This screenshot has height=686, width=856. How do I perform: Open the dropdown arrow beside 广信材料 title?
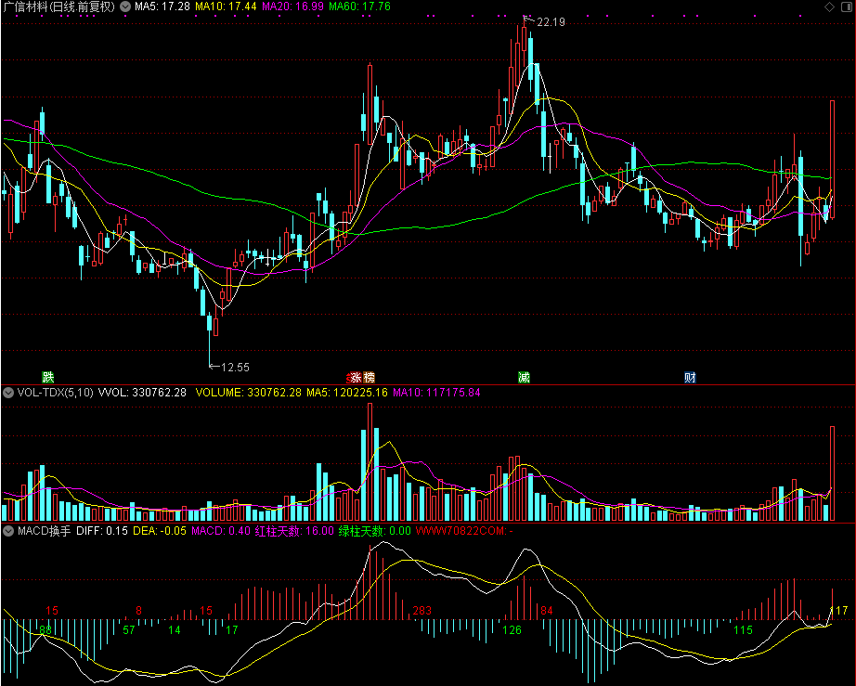click(x=125, y=6)
